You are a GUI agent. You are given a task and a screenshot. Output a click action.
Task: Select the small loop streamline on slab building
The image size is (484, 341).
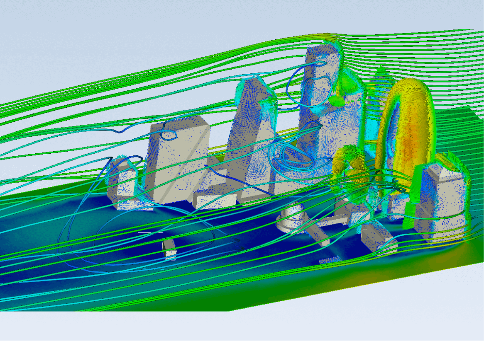pyautogui.click(x=169, y=135)
